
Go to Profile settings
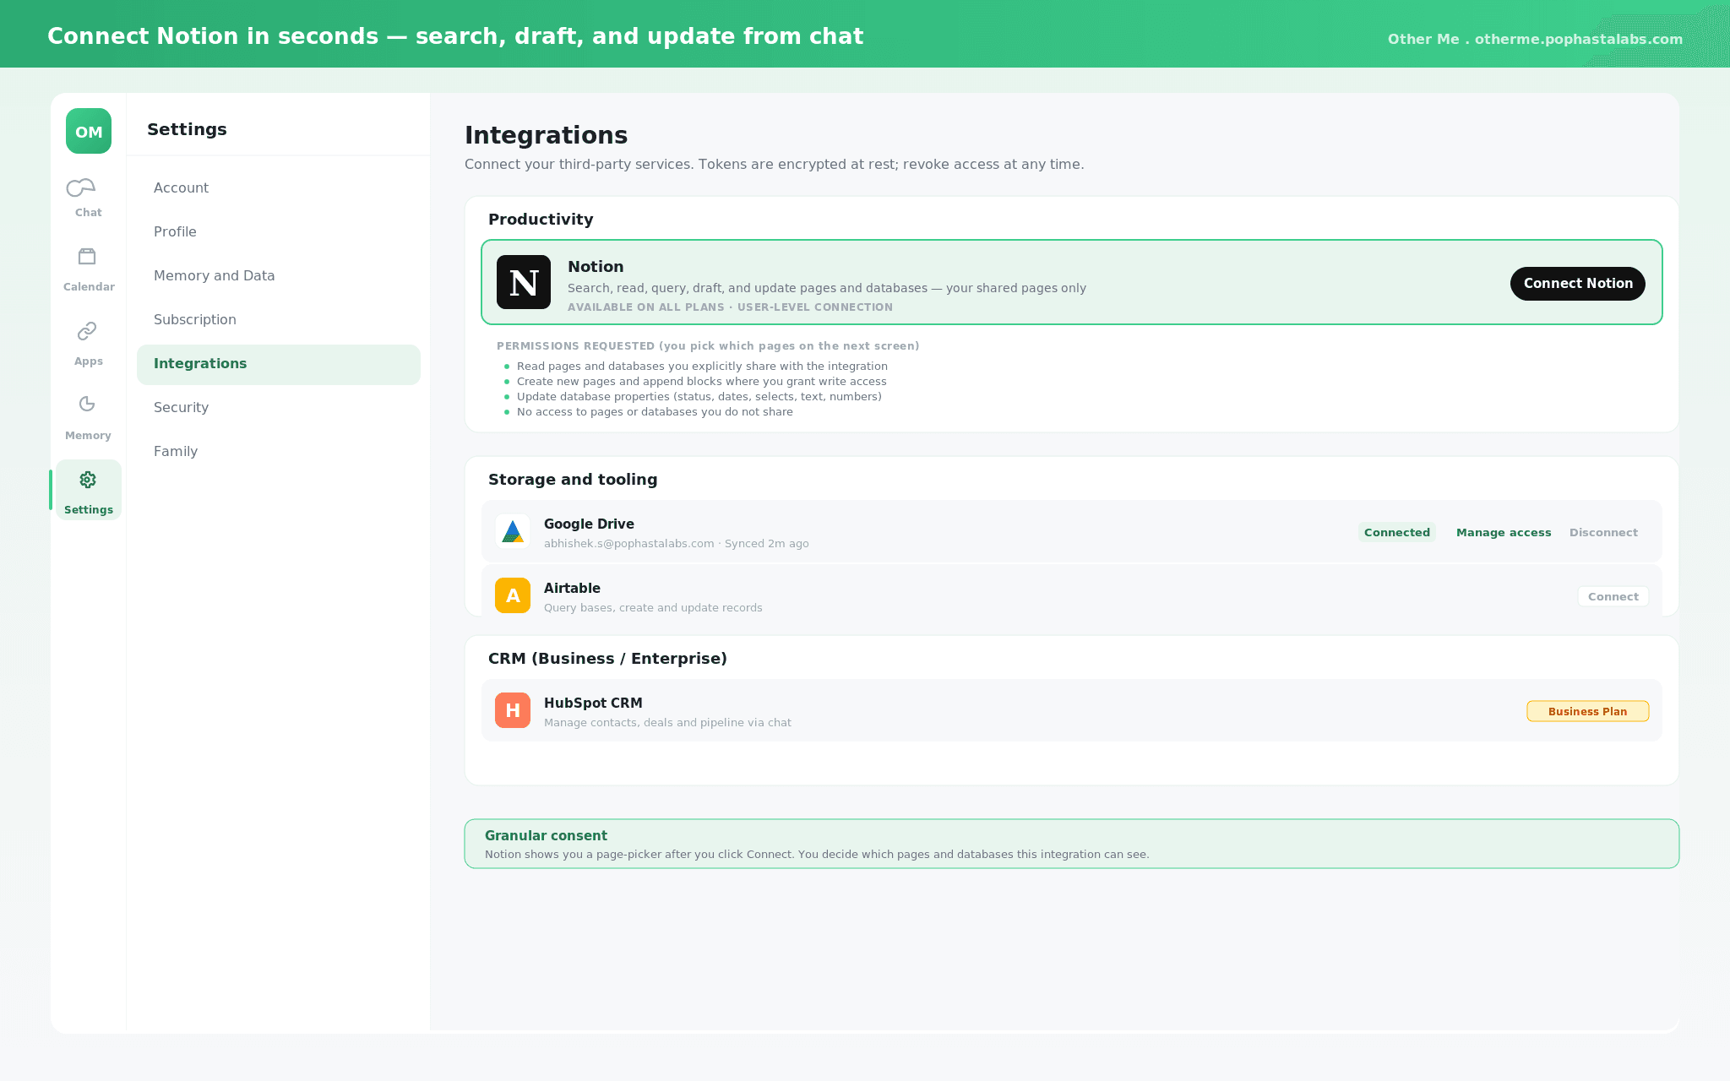279,231
